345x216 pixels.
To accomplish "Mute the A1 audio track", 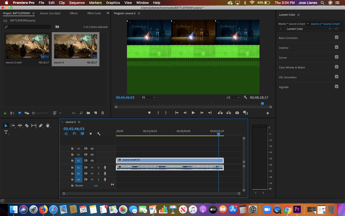I will pyautogui.click(x=92, y=167).
